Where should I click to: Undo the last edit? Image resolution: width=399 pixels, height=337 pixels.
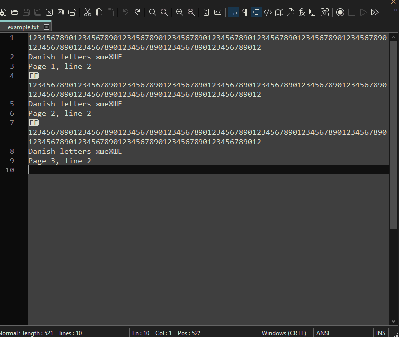click(125, 12)
